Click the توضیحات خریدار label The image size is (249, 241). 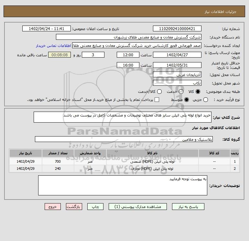point(224,186)
